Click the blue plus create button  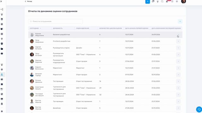pos(147,1)
